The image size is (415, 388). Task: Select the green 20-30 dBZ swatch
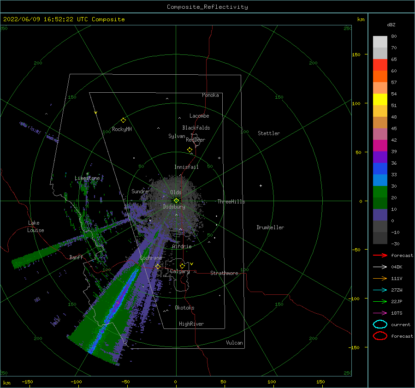380,192
